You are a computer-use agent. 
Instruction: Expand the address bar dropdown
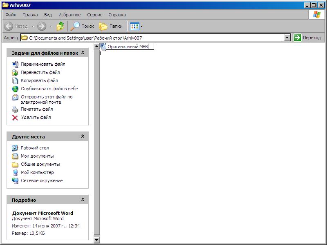coord(287,38)
